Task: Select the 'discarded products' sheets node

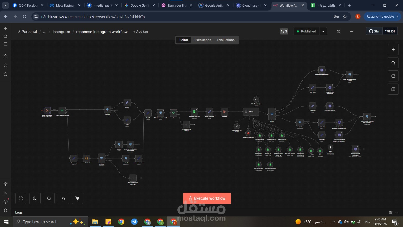Action: point(194,112)
